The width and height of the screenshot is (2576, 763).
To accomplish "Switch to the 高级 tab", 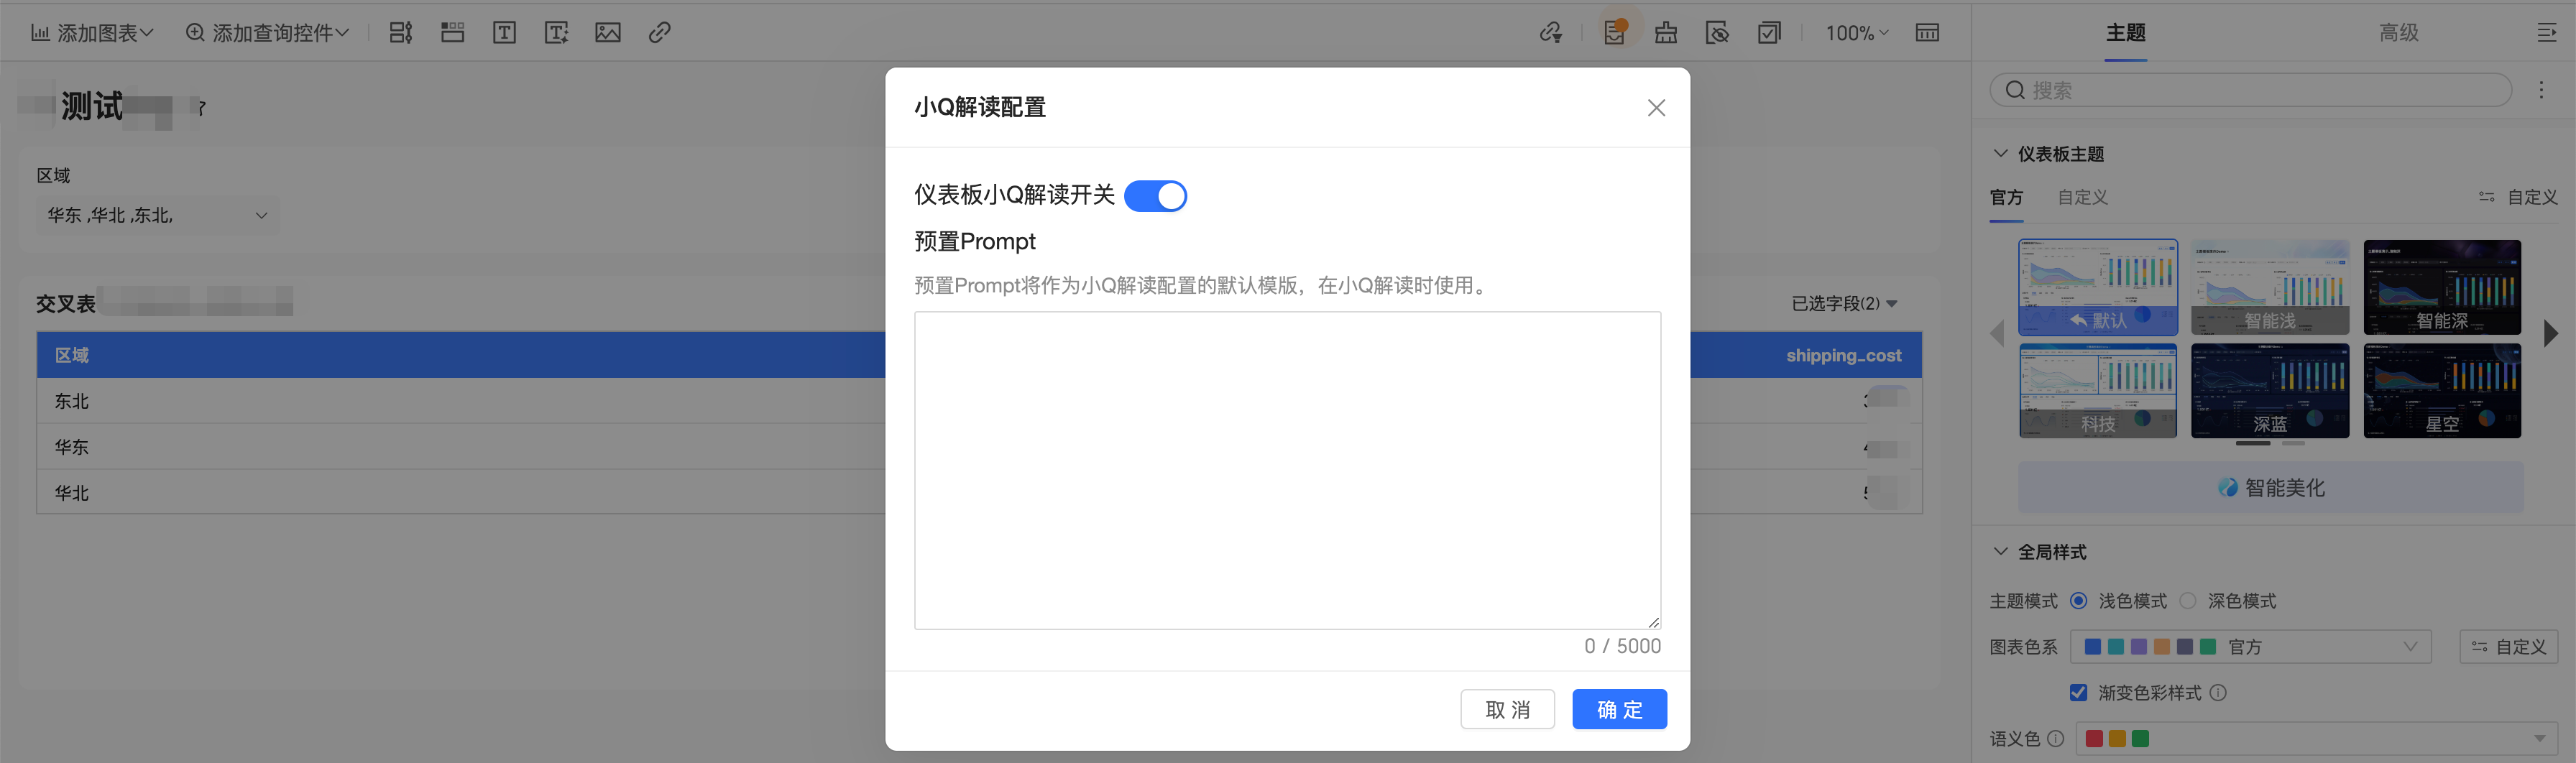I will click(2398, 33).
